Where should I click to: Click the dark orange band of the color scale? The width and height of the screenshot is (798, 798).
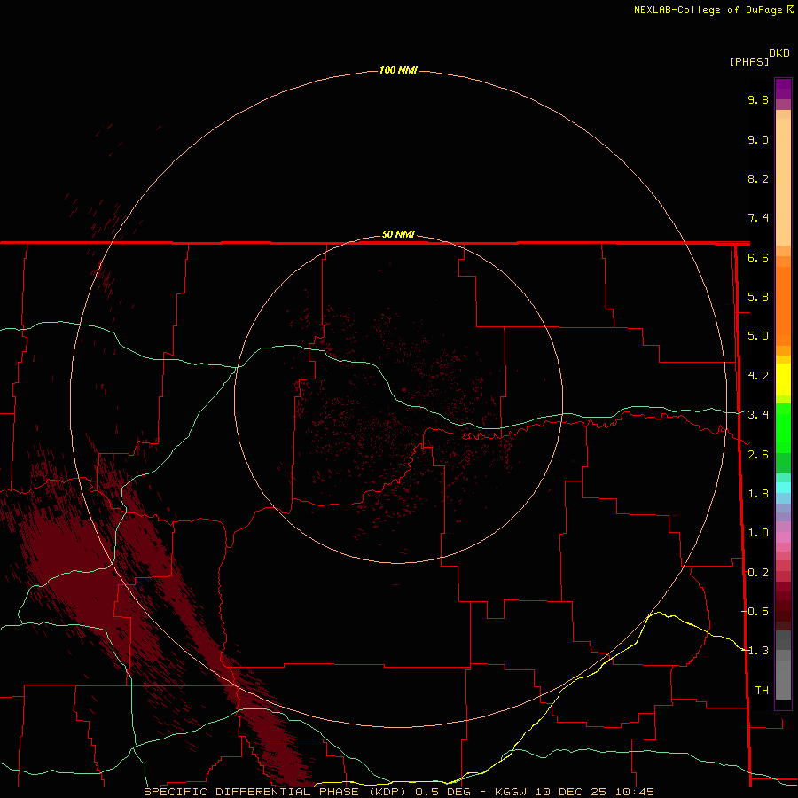click(783, 307)
